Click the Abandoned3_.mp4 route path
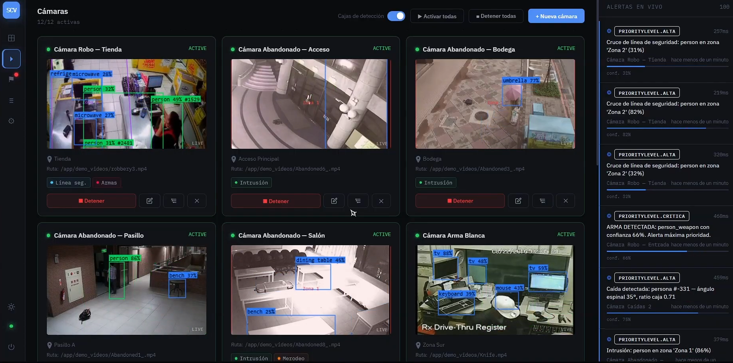The height and width of the screenshot is (363, 733). (x=477, y=169)
